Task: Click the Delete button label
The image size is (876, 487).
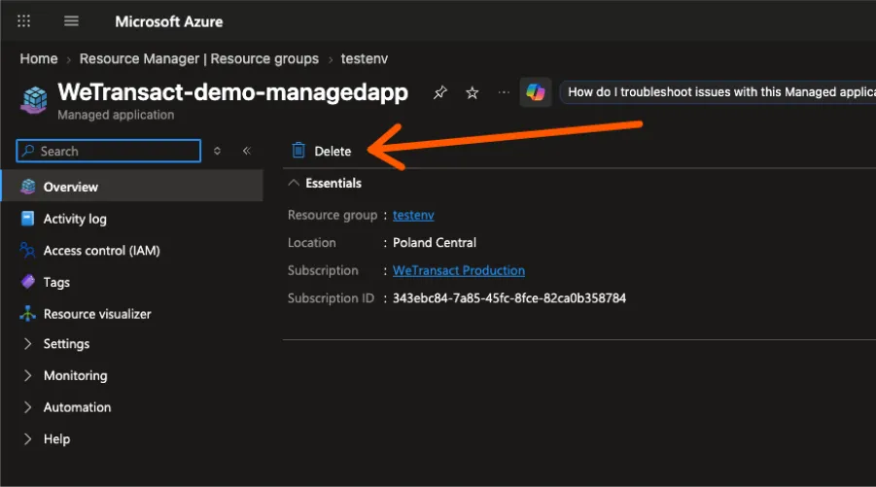Action: [333, 152]
